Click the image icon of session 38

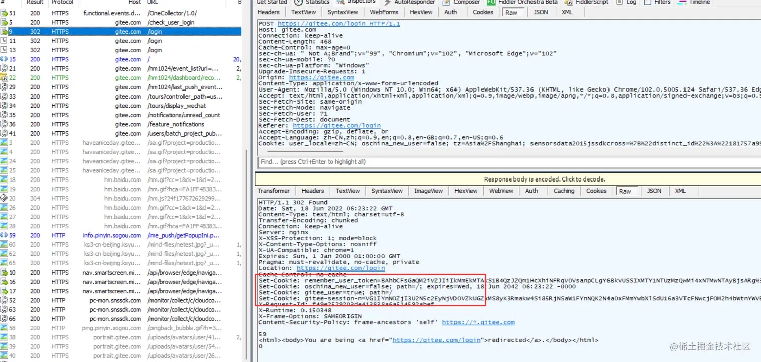click(4, 337)
